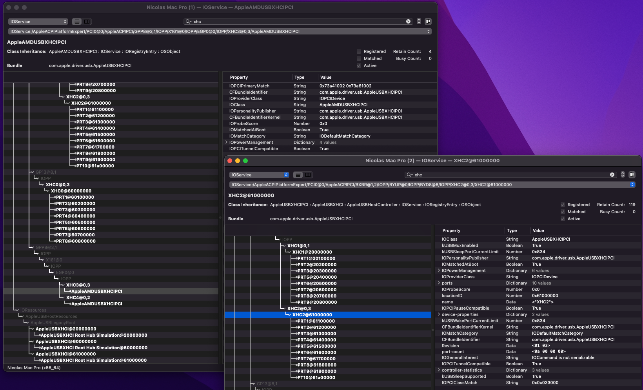Click column view icon in front window

(308, 175)
